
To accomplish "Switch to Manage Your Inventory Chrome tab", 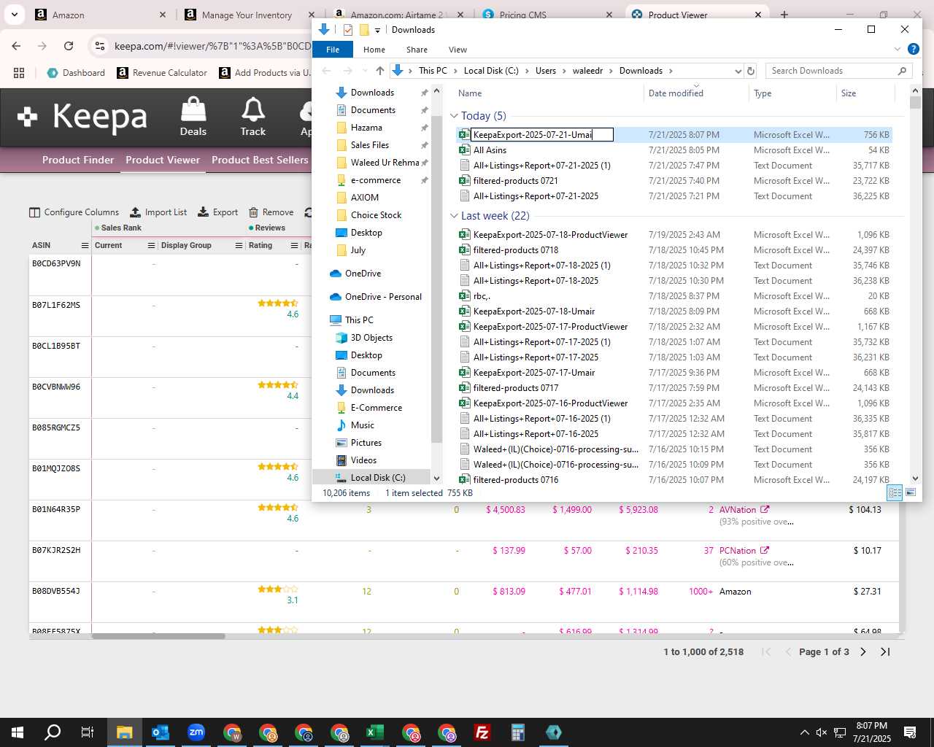I will point(247,15).
